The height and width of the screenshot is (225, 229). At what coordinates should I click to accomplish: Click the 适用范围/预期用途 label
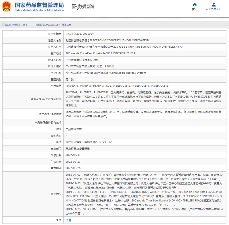tap(50, 114)
